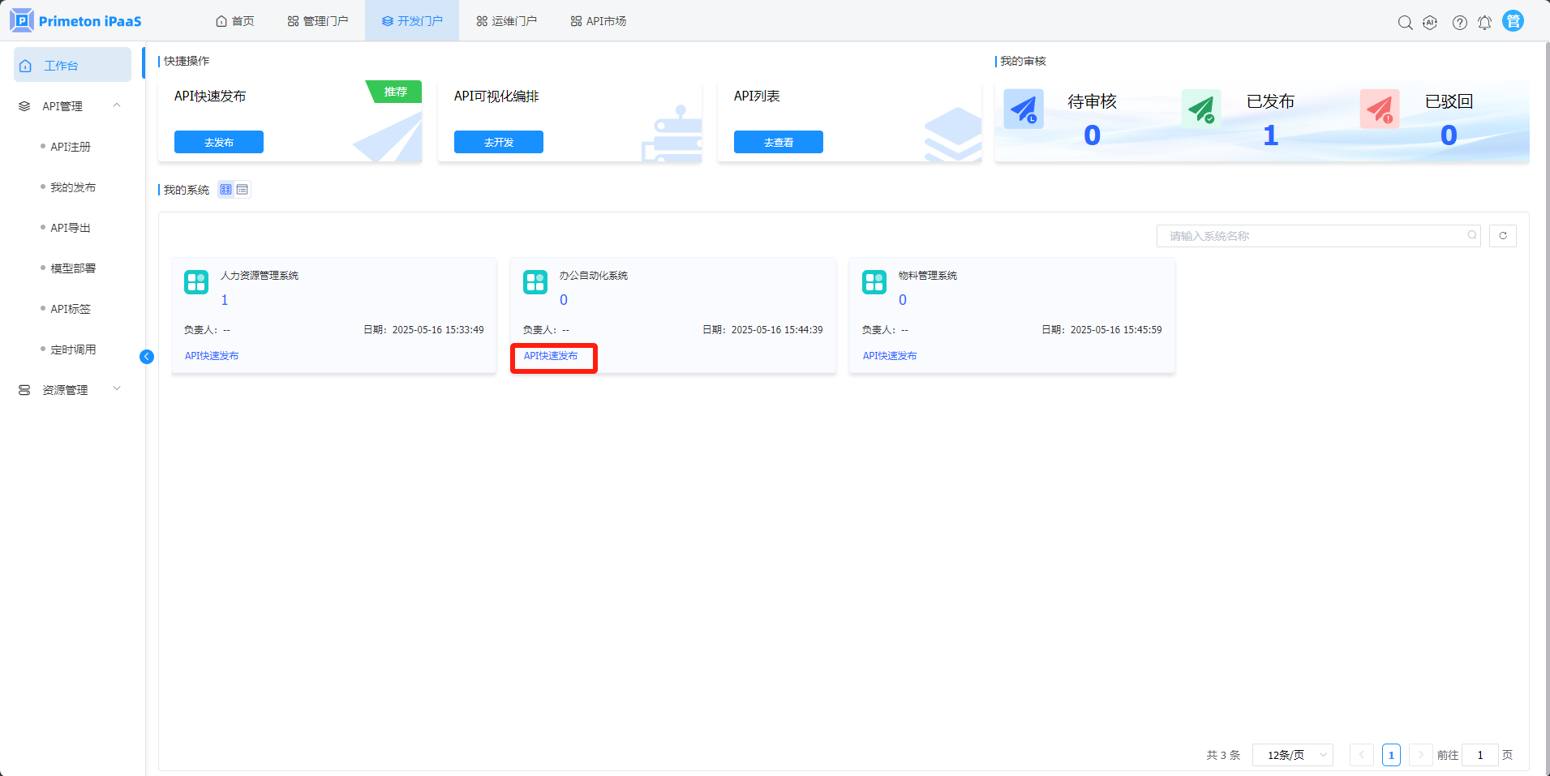Viewport: 1550px width, 776px height.
Task: Open the API市场 tab
Action: pyautogui.click(x=599, y=21)
